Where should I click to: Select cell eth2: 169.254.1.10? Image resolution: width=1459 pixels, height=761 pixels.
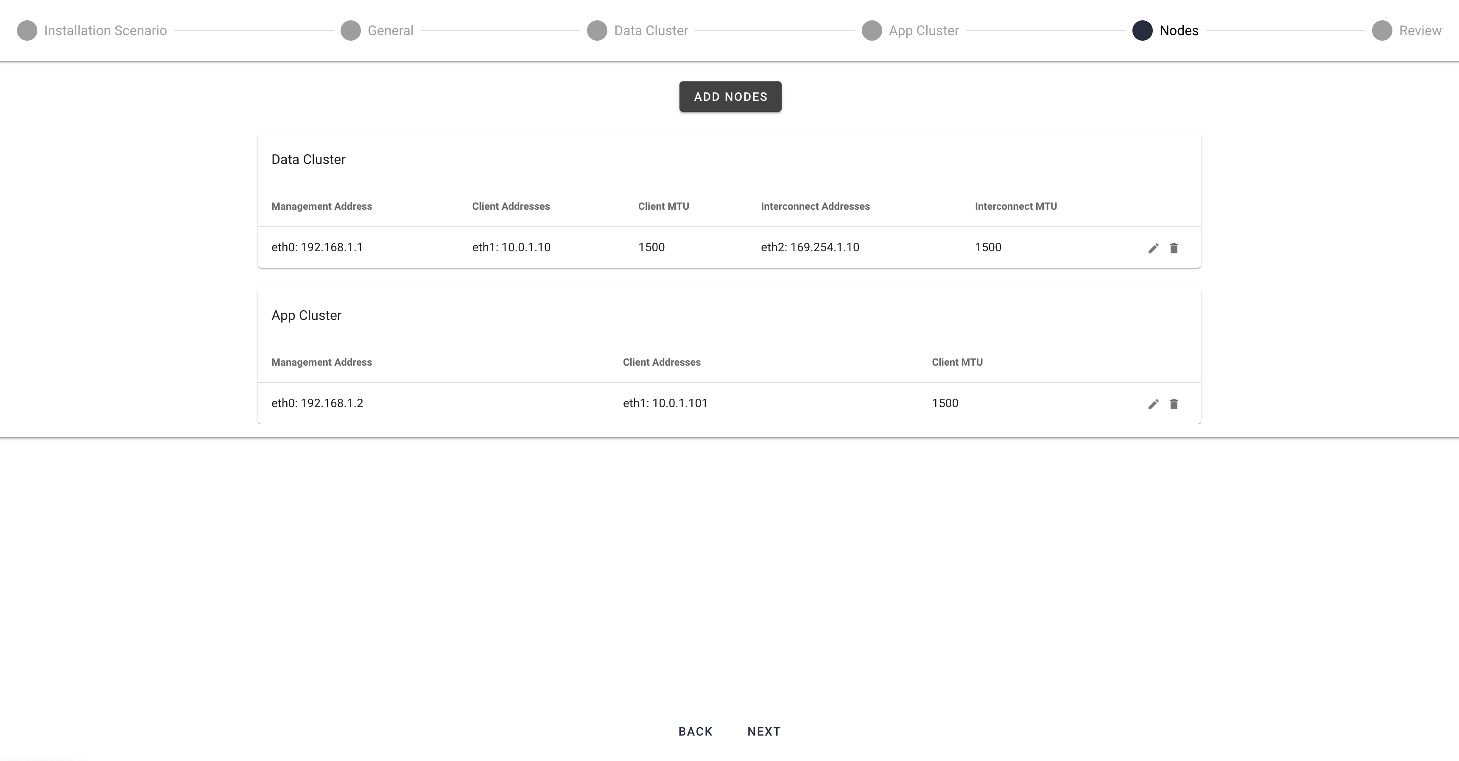coord(810,247)
